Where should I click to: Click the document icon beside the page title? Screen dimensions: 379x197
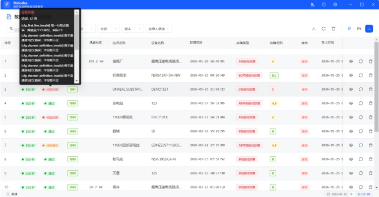coord(9,17)
